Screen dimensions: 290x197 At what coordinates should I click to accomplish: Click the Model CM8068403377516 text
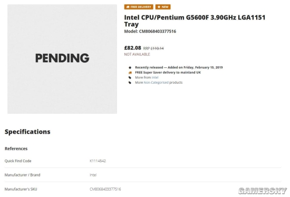(x=150, y=31)
